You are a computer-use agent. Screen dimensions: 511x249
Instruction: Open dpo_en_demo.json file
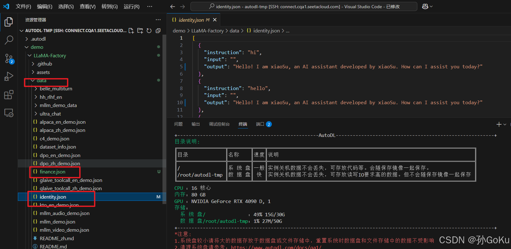pos(60,155)
